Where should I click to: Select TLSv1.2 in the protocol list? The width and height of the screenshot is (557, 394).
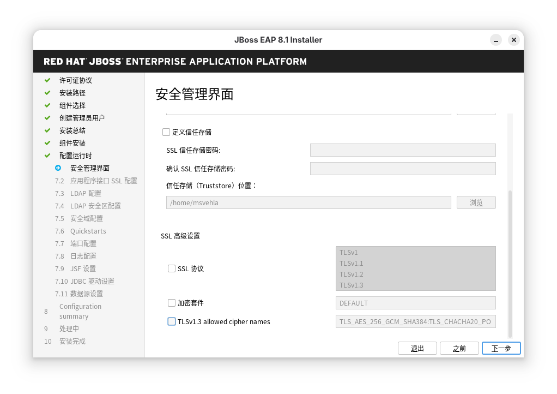[416, 274]
